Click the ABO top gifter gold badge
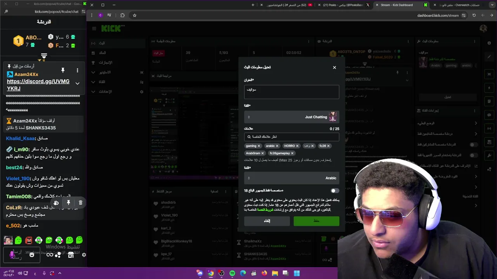 [18, 41]
